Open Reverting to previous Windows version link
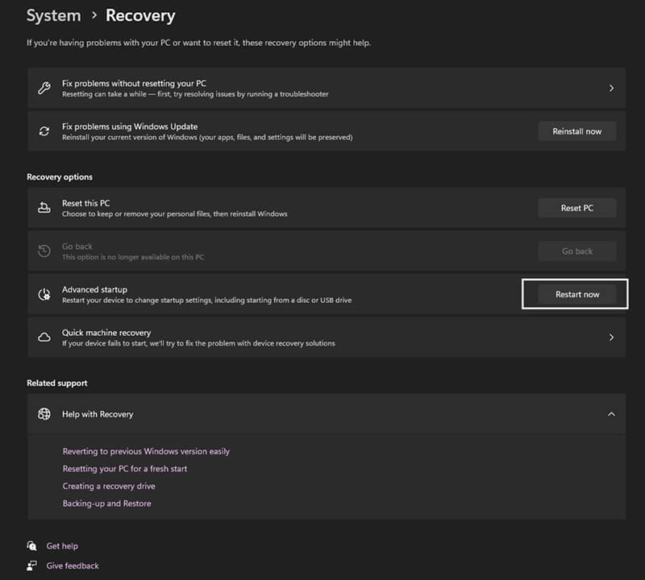 (146, 451)
